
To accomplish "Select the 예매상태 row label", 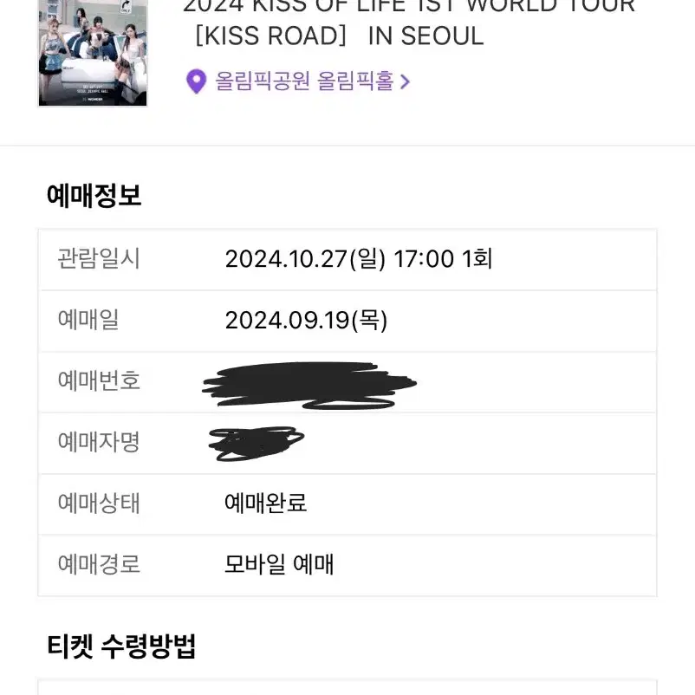I will (99, 503).
